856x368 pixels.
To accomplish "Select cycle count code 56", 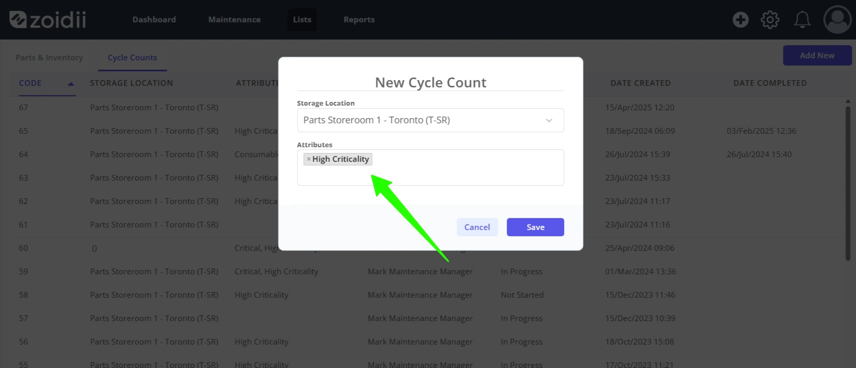I will click(x=23, y=342).
